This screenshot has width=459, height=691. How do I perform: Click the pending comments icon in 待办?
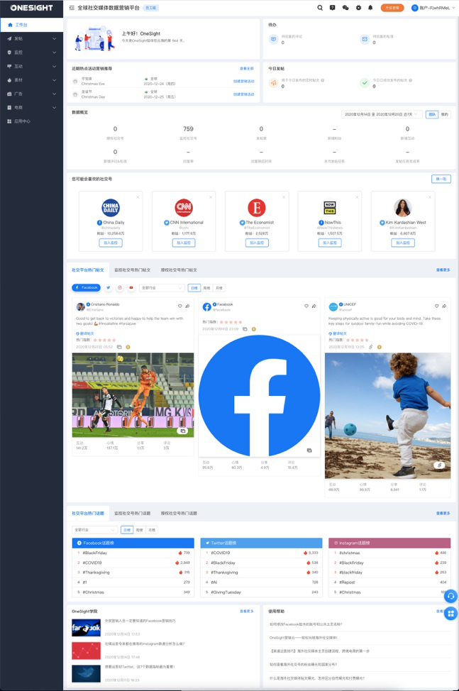pyautogui.click(x=274, y=39)
